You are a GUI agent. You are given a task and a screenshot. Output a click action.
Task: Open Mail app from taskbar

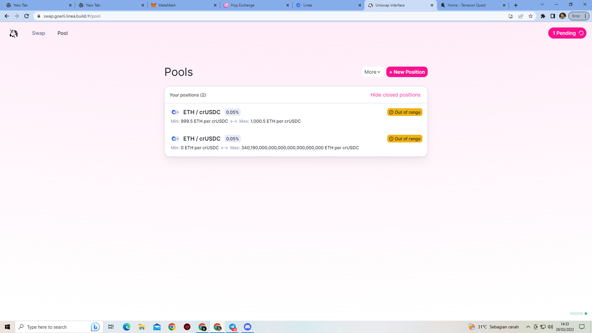tap(157, 327)
